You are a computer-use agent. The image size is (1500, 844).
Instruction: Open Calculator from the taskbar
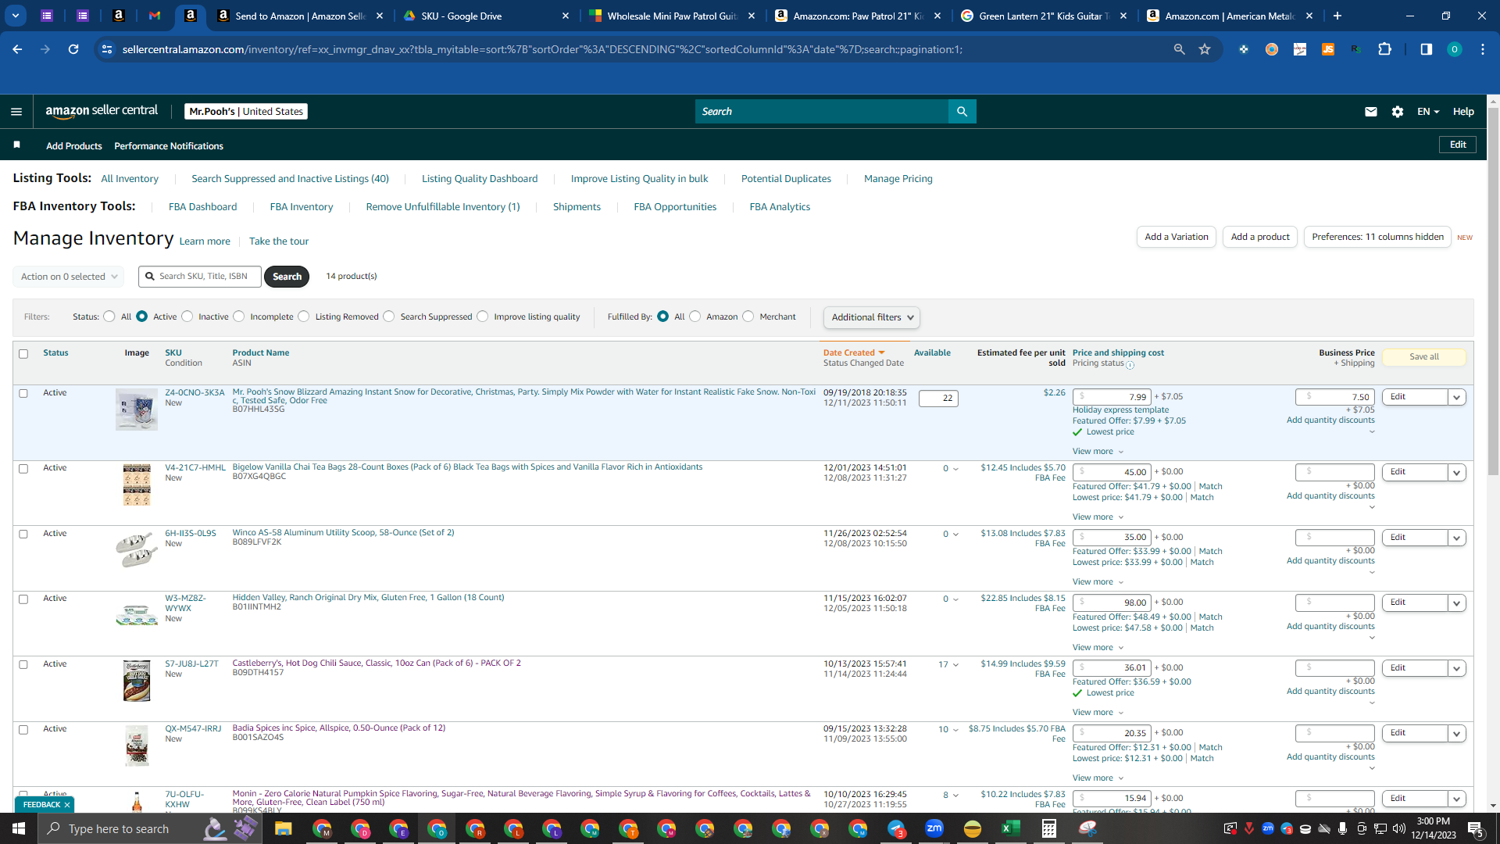pos(1048,828)
